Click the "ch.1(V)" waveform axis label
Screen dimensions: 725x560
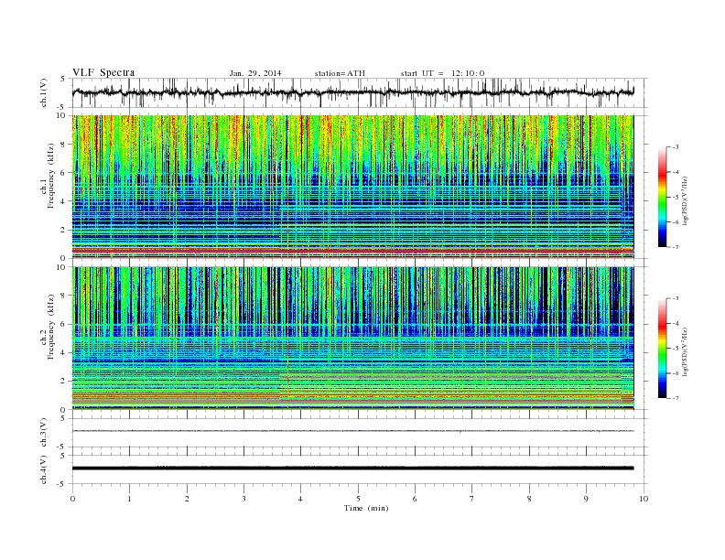click(x=44, y=92)
